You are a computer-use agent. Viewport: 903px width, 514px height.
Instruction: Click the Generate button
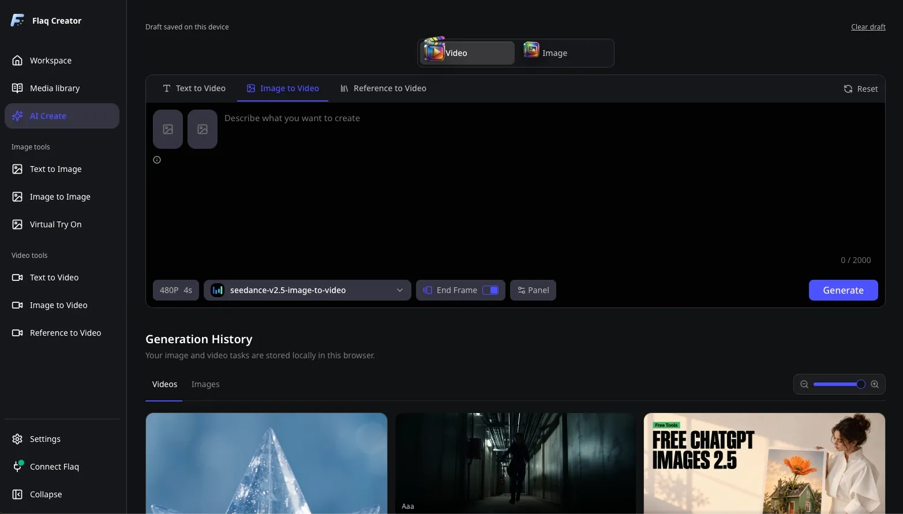click(843, 290)
